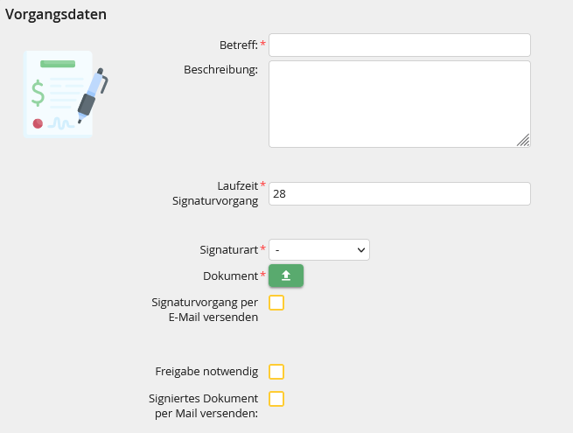Click the Freigabe notwendig label
This screenshot has width=573, height=433.
pos(206,371)
